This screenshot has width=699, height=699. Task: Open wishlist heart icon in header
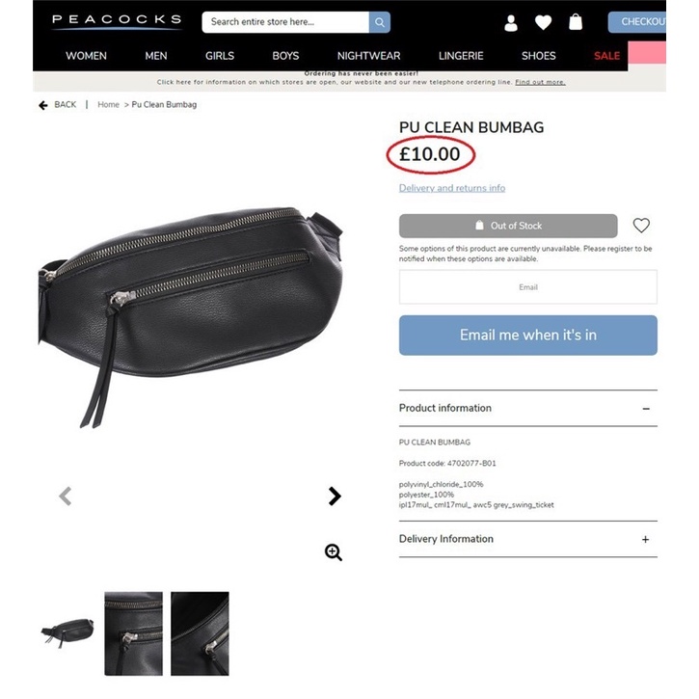[x=543, y=22]
